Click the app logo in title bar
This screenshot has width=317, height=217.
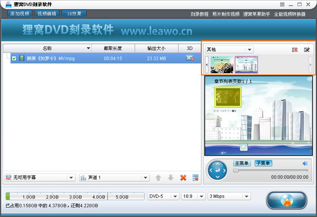click(8, 4)
